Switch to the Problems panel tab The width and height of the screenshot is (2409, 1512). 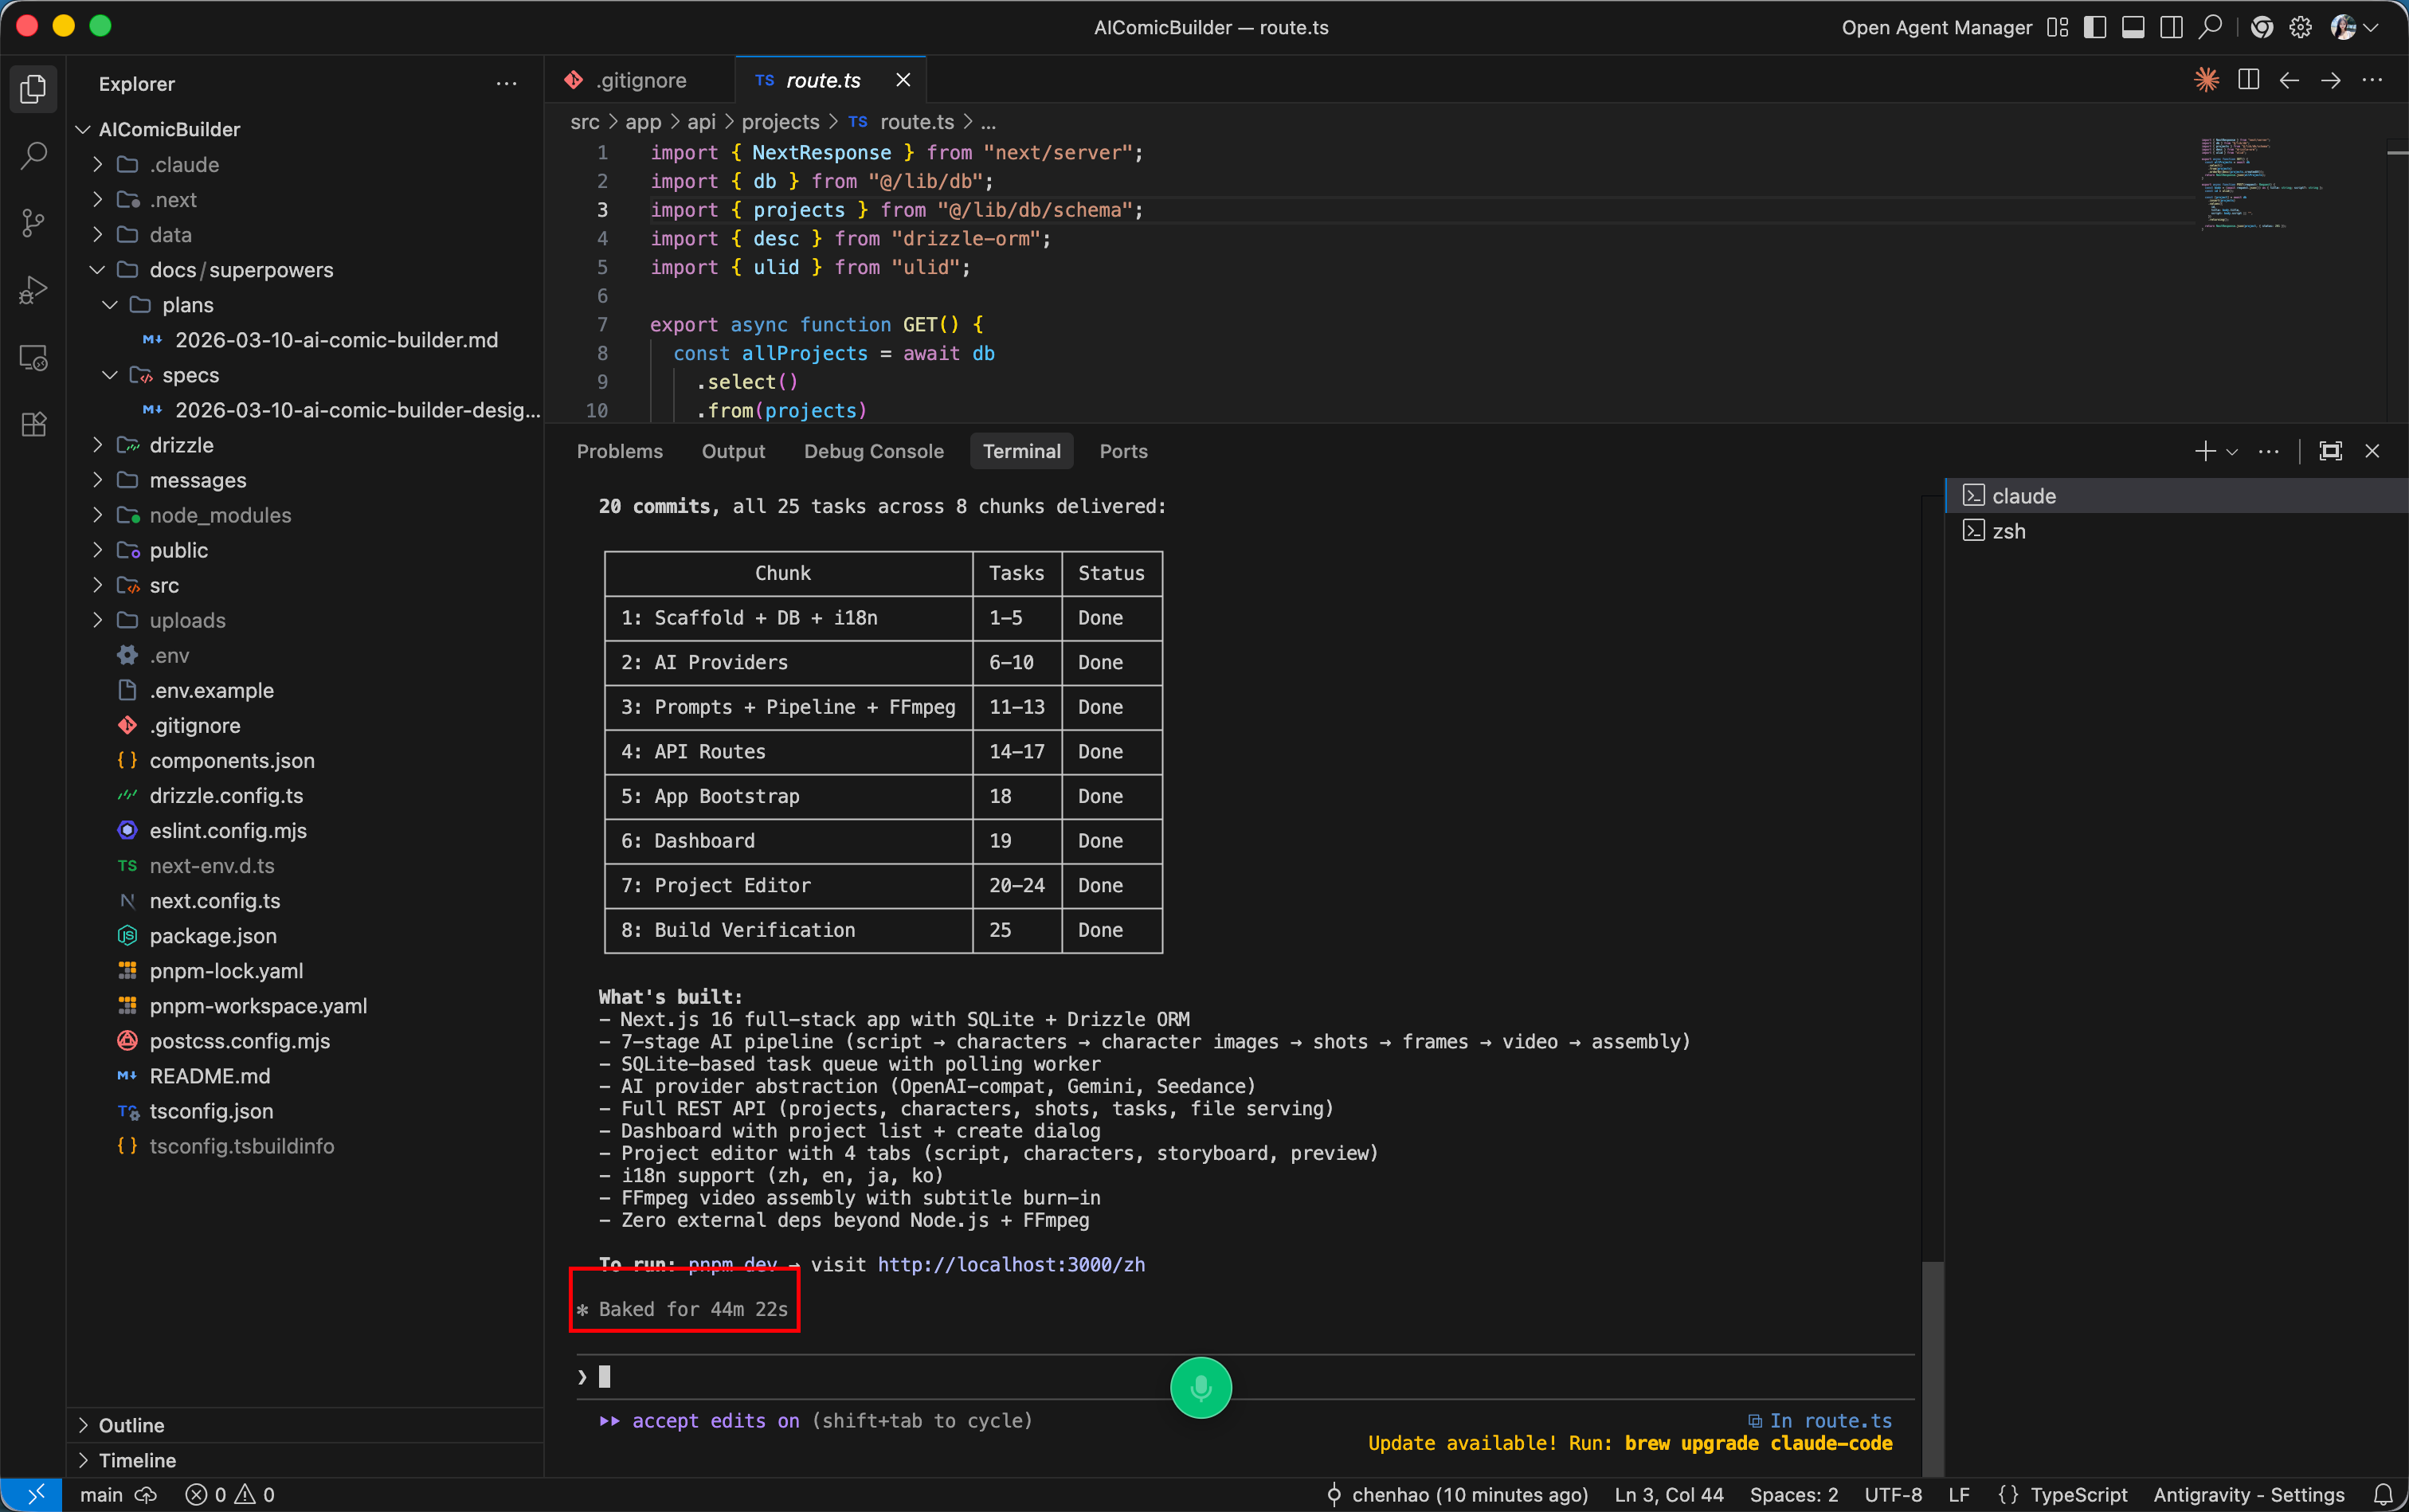tap(619, 451)
